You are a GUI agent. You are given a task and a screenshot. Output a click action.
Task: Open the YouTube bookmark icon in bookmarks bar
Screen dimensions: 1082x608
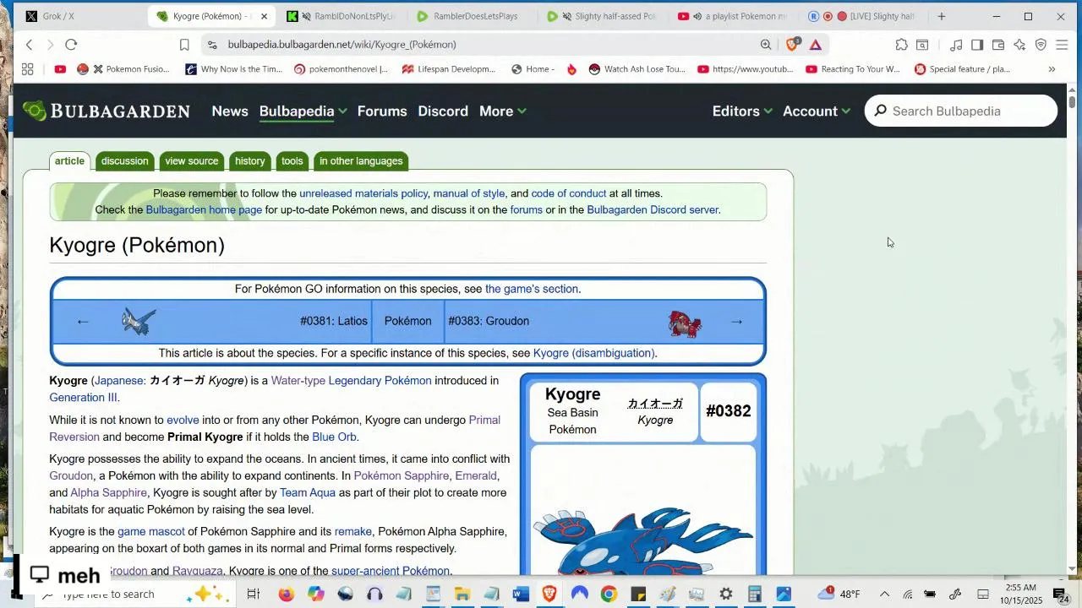click(x=60, y=69)
